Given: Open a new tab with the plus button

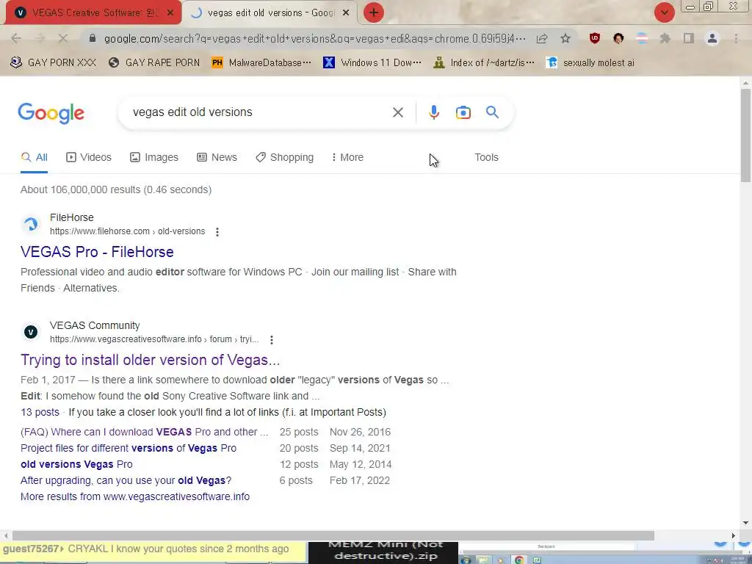Looking at the screenshot, I should coord(374,12).
